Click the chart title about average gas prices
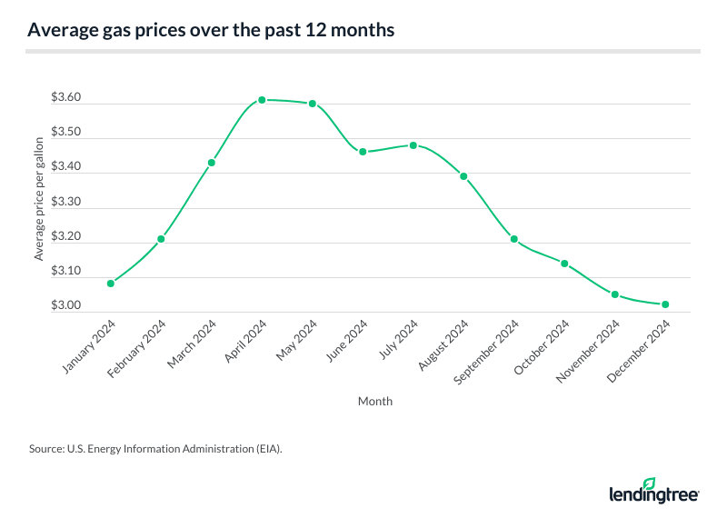Image resolution: width=727 pixels, height=518 pixels. click(x=211, y=29)
